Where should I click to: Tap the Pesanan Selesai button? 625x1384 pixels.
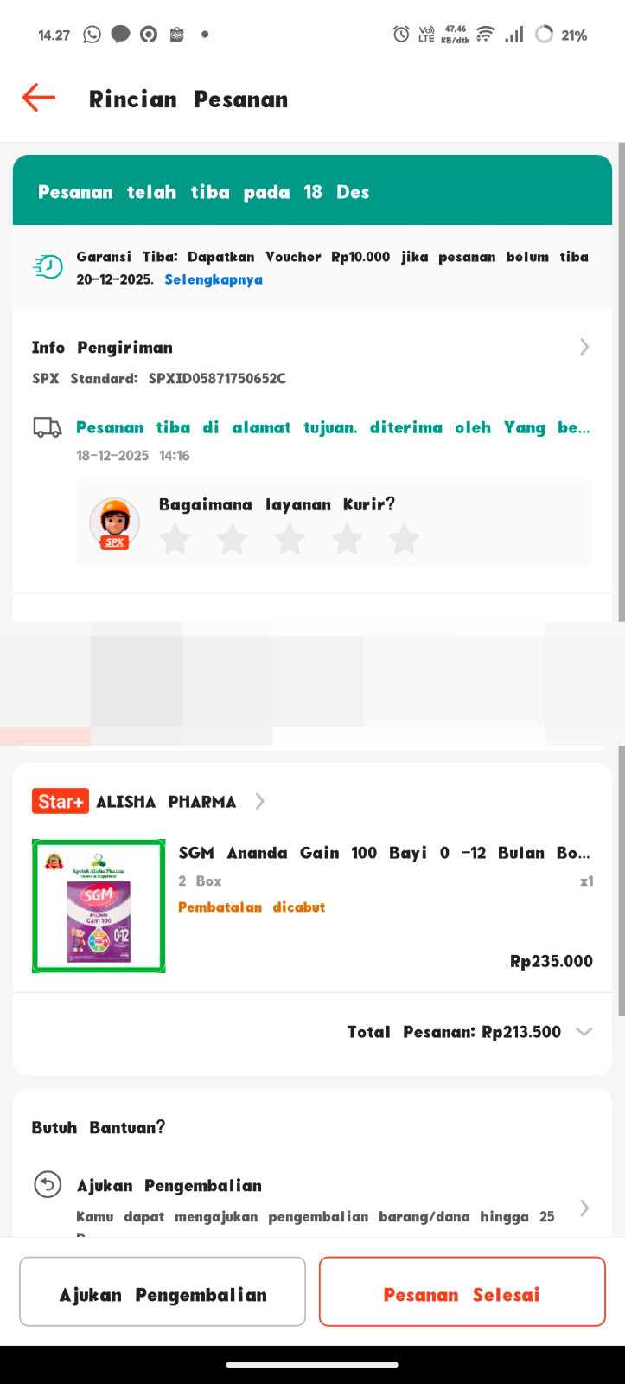(462, 1291)
